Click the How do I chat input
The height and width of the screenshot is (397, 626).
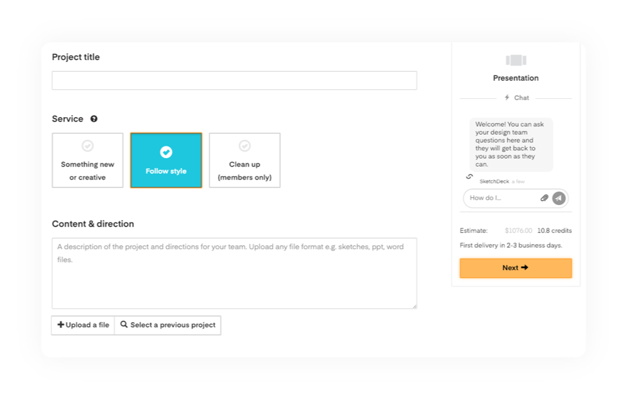pos(502,198)
